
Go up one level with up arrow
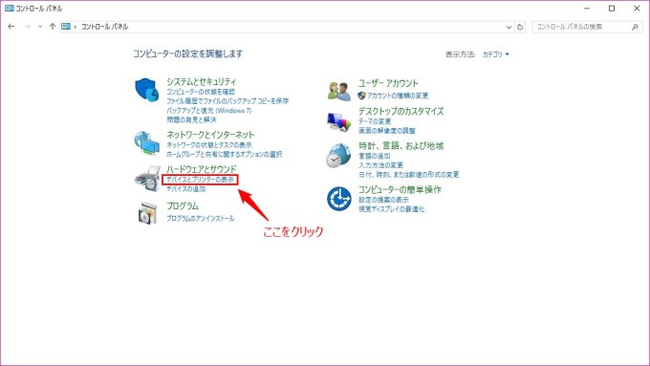(x=53, y=27)
